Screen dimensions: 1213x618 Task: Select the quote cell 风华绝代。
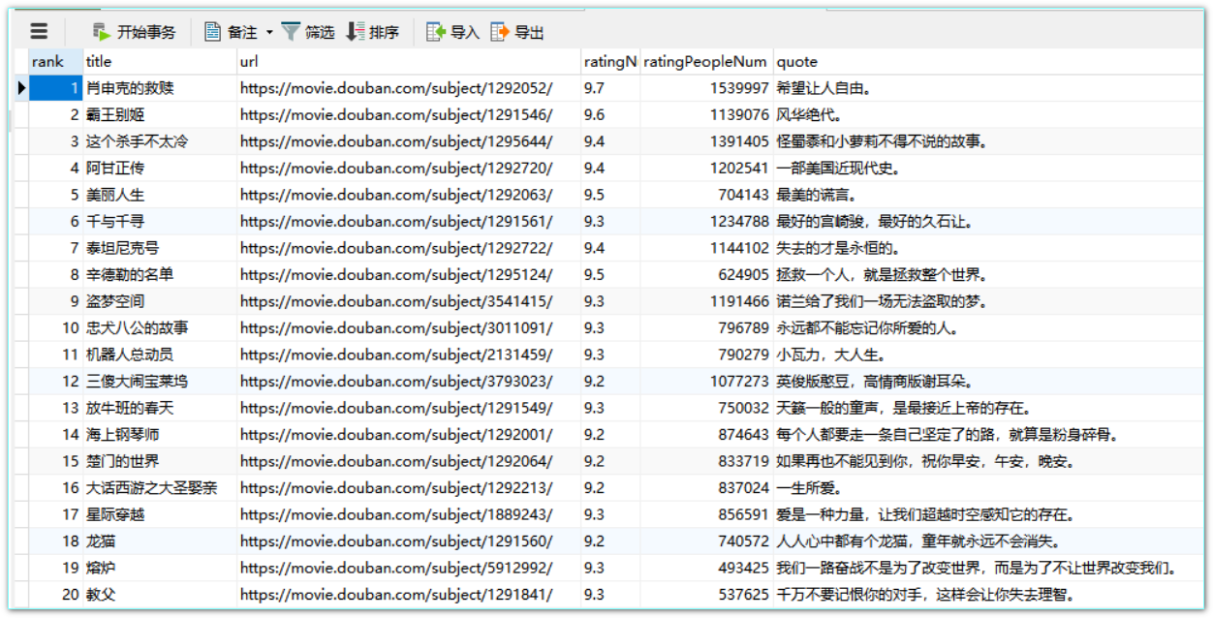click(x=988, y=115)
